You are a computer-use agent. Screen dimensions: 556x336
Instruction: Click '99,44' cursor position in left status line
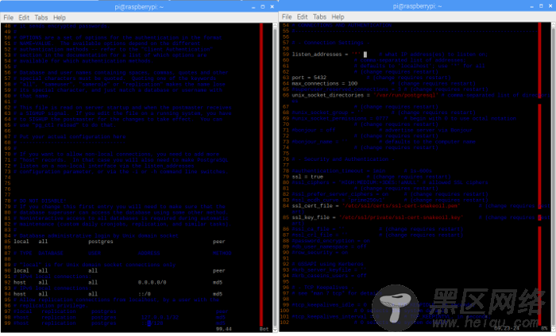[x=224, y=329]
